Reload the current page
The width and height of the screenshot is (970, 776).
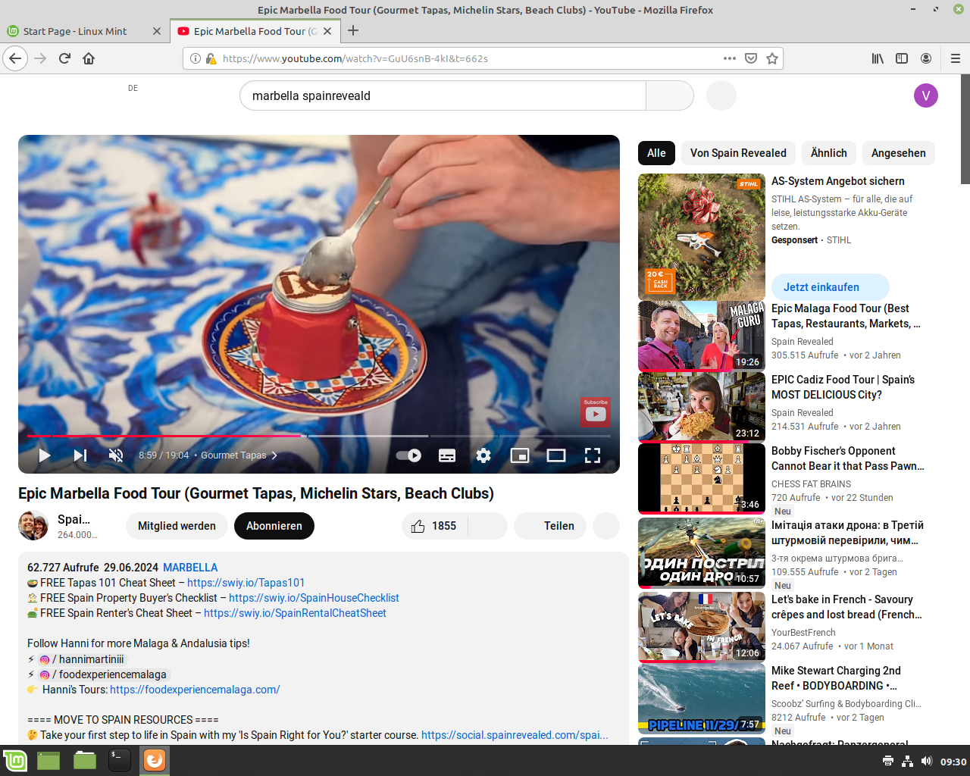click(x=64, y=58)
